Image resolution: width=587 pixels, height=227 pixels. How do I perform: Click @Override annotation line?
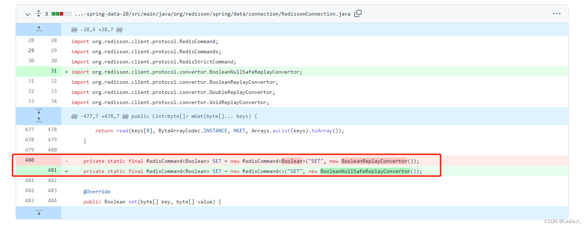tap(97, 192)
